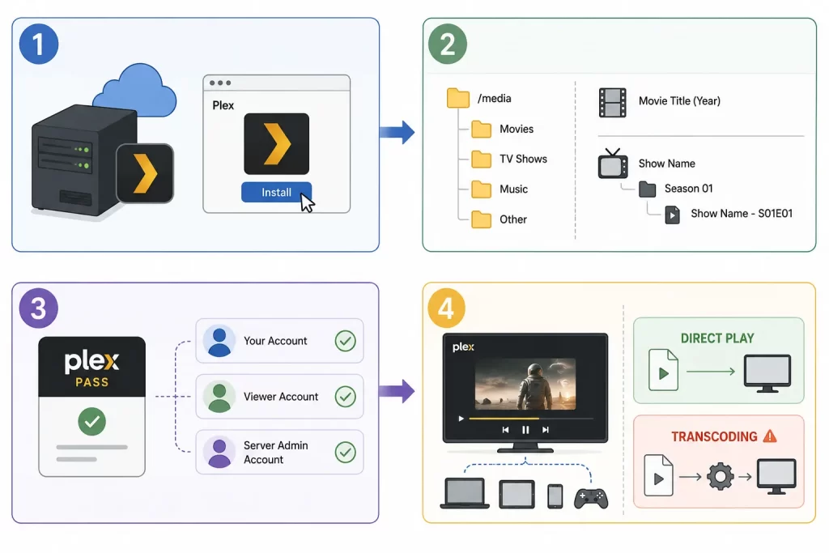Click the Plex Pass card header

pyautogui.click(x=92, y=367)
